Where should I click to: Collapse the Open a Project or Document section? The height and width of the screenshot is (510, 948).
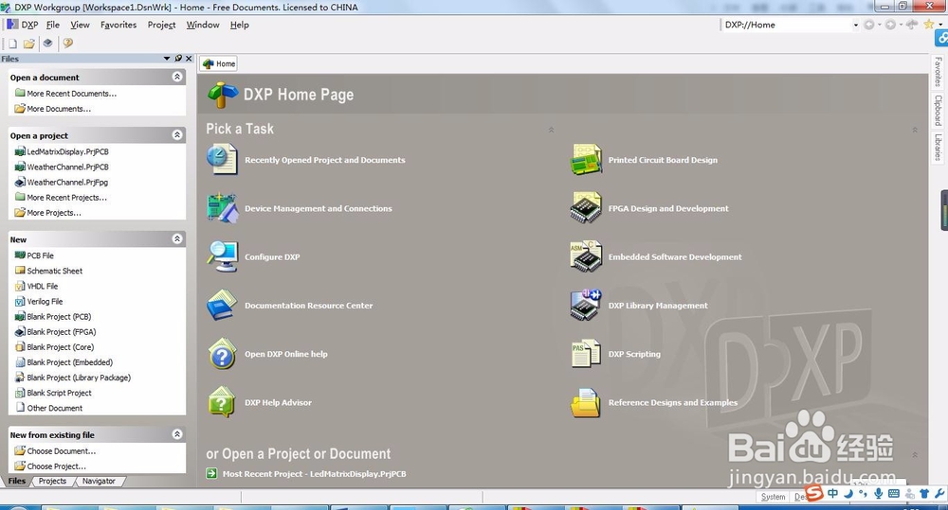pos(915,454)
